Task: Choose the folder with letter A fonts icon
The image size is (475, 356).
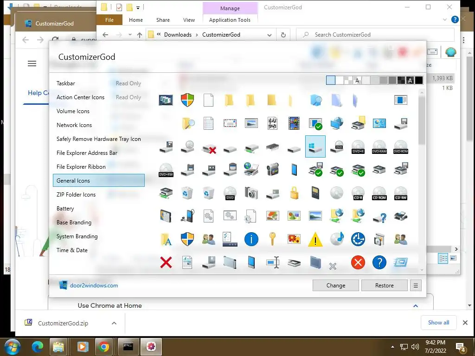Action: click(166, 239)
